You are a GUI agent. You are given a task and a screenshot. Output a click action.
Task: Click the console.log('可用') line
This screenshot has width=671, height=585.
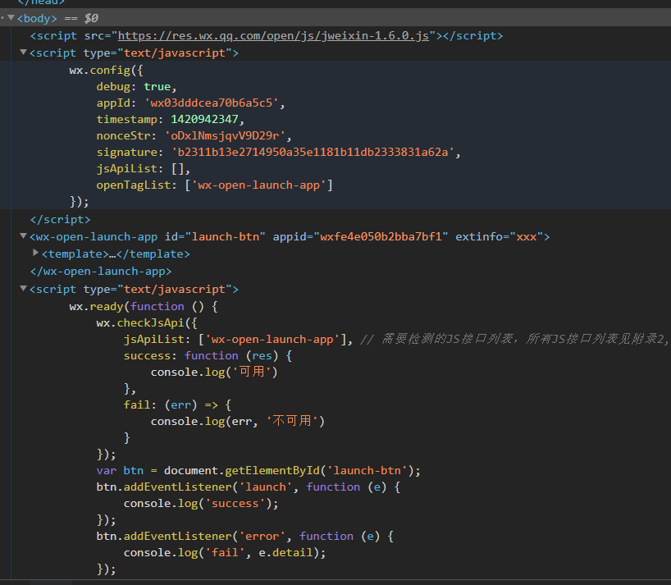click(214, 372)
